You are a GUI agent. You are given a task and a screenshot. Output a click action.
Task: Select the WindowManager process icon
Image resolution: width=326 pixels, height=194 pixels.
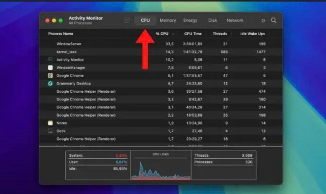coord(50,68)
